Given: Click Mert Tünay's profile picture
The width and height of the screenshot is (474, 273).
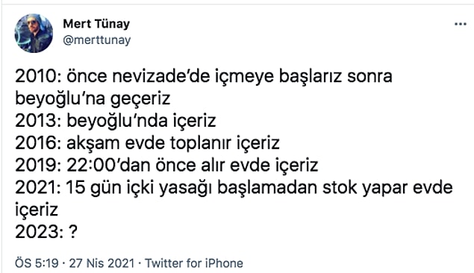Looking at the screenshot, I should pyautogui.click(x=34, y=34).
